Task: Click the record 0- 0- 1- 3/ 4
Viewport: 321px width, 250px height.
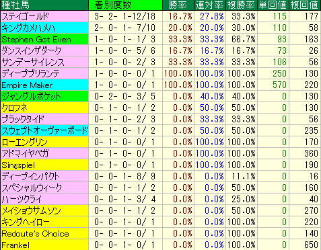Action: [x=124, y=199]
